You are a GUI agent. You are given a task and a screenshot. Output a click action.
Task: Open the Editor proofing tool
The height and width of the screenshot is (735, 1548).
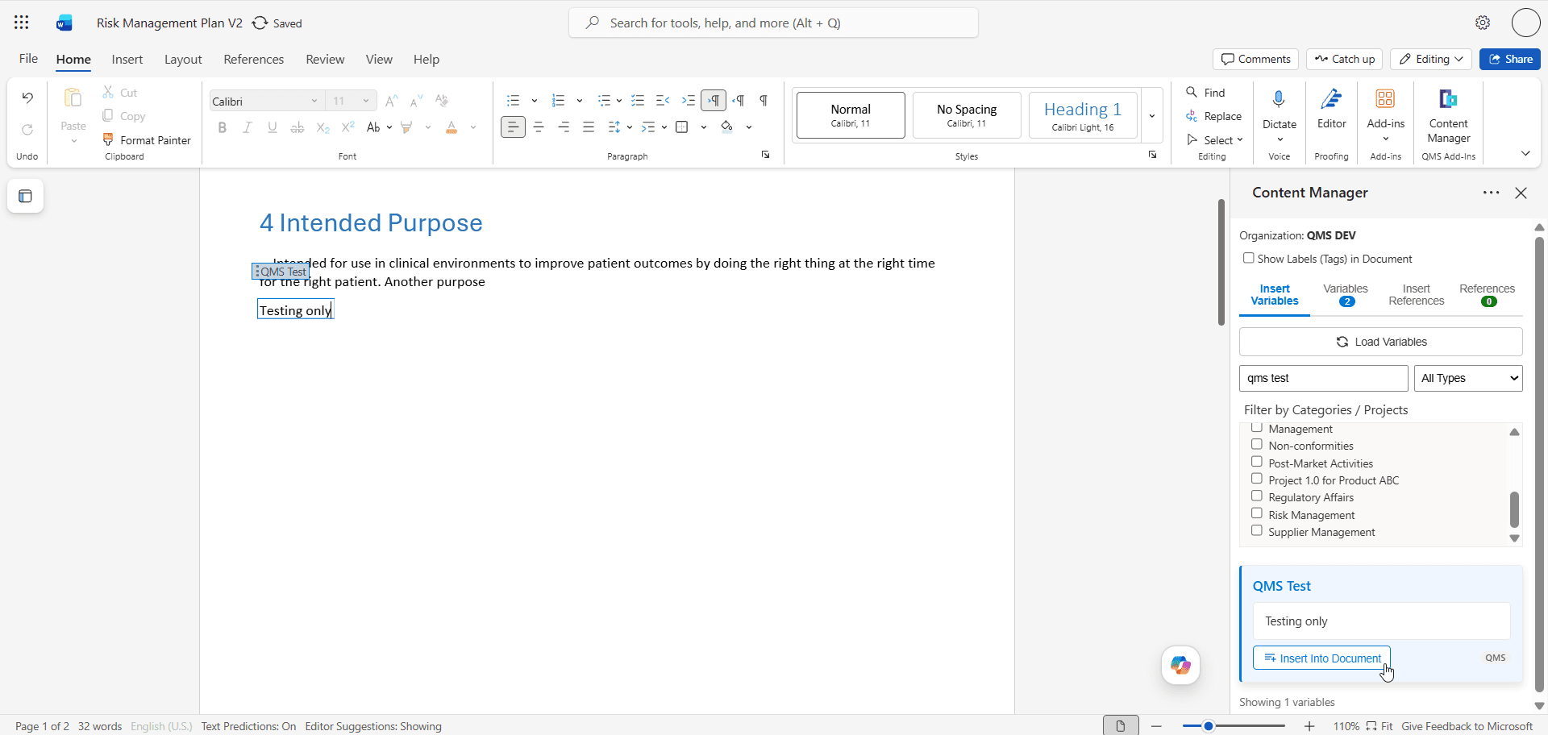pyautogui.click(x=1331, y=109)
